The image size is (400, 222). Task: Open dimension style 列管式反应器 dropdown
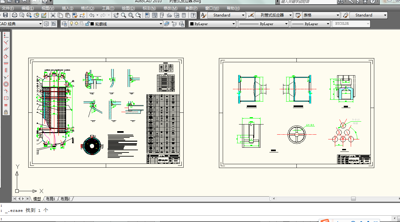click(x=274, y=15)
